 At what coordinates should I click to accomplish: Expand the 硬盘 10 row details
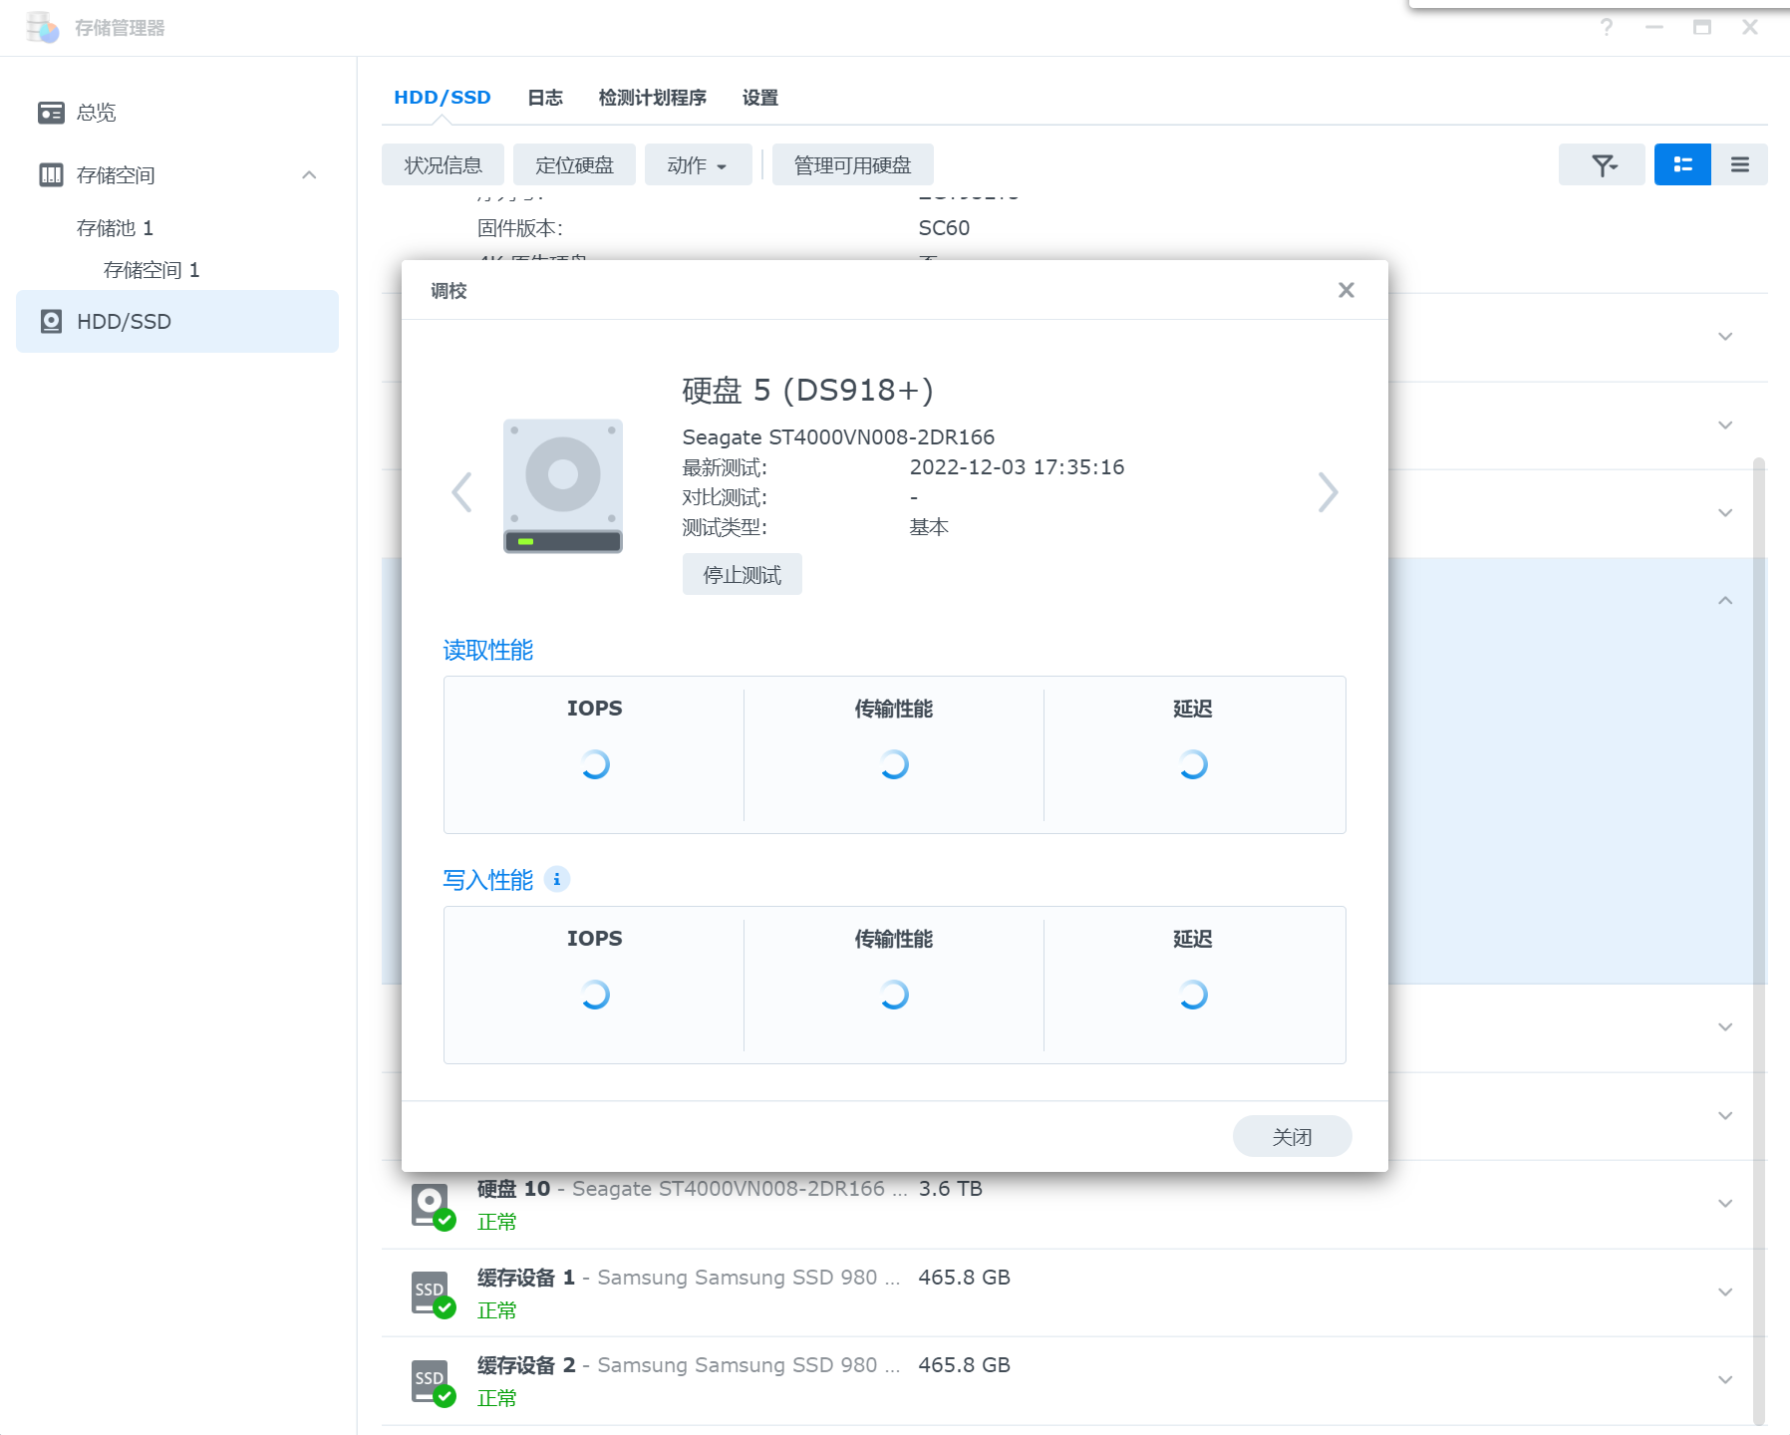click(x=1725, y=1204)
